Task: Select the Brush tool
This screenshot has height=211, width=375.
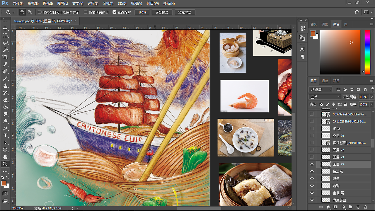Action: tap(5, 78)
